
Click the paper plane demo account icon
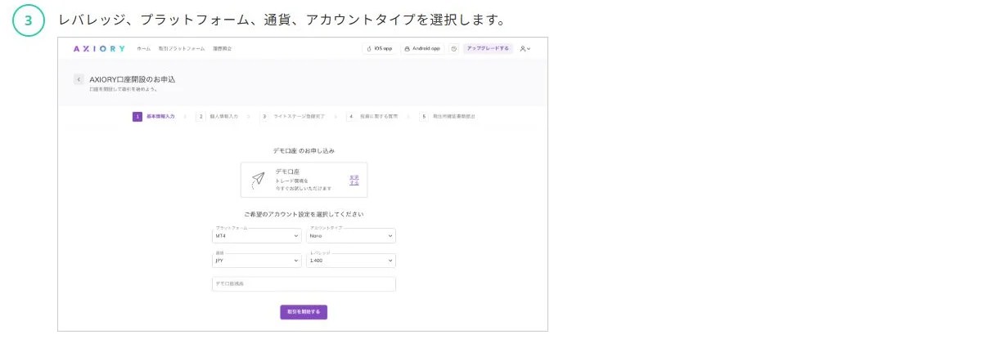tap(259, 179)
